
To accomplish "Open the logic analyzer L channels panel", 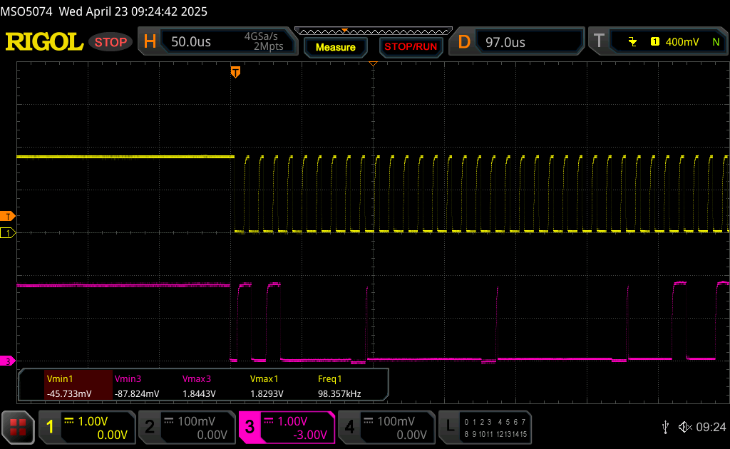I will (485, 428).
